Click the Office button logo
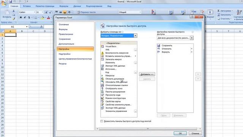The width and height of the screenshot is (243, 137). coord(4,3)
